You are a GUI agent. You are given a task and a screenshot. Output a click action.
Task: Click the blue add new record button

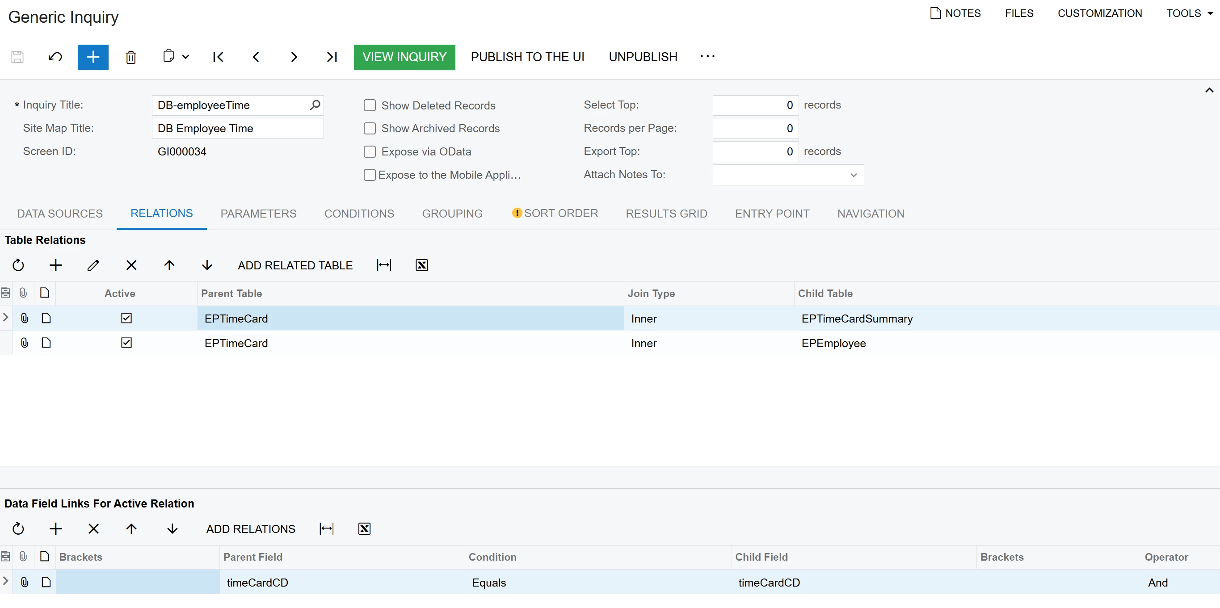pos(93,57)
